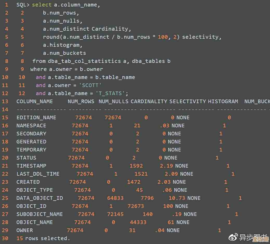Viewport: 270px width, 244px height.
Task: Click the 44333 cardinality value
Action: 138,222
